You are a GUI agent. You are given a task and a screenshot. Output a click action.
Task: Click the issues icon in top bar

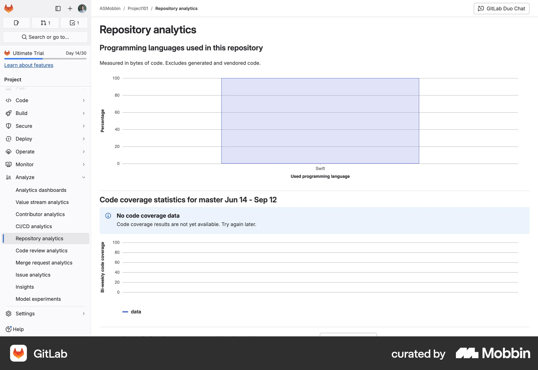point(16,23)
